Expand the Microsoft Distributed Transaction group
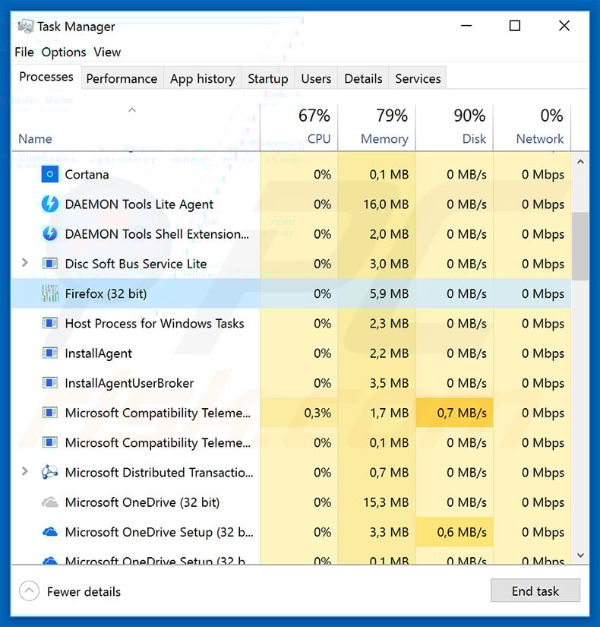 pos(24,472)
